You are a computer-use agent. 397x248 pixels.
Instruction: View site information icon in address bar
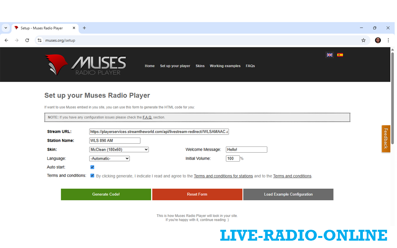(x=39, y=40)
